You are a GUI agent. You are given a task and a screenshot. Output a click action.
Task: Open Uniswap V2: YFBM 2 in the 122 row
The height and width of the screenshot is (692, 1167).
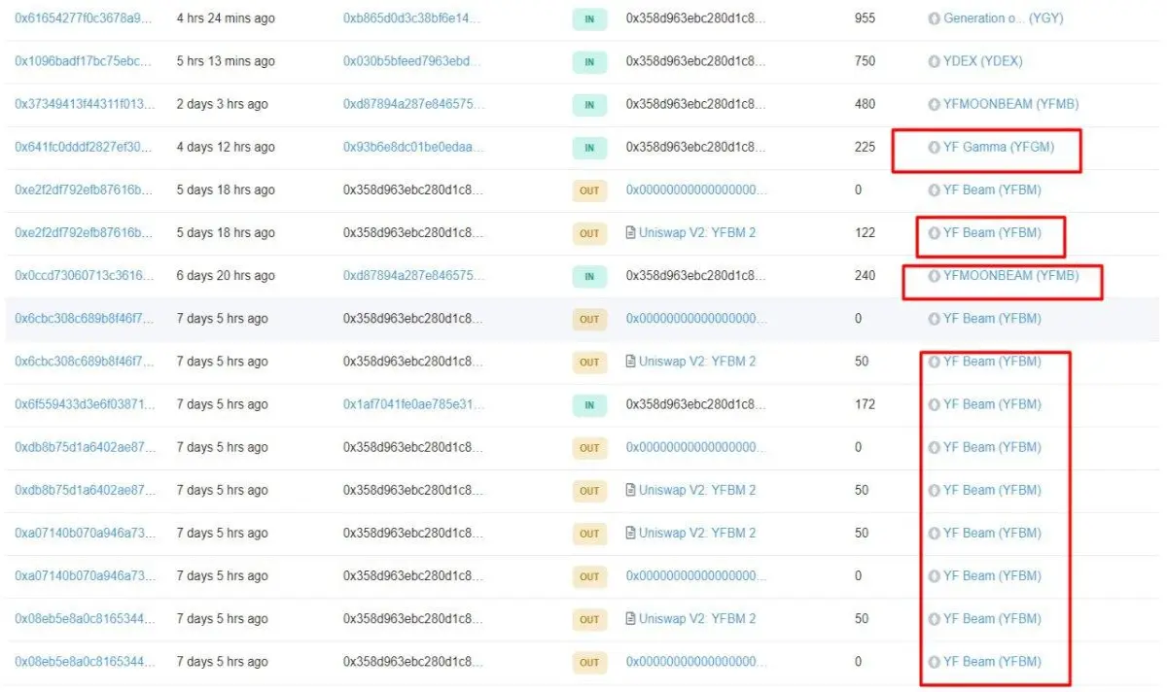click(697, 232)
